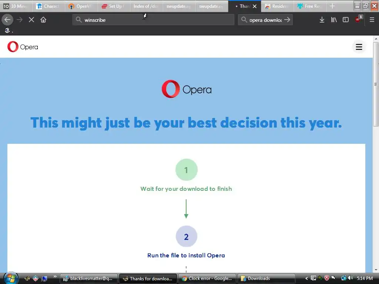Click the scrollbar down arrow

[376, 270]
